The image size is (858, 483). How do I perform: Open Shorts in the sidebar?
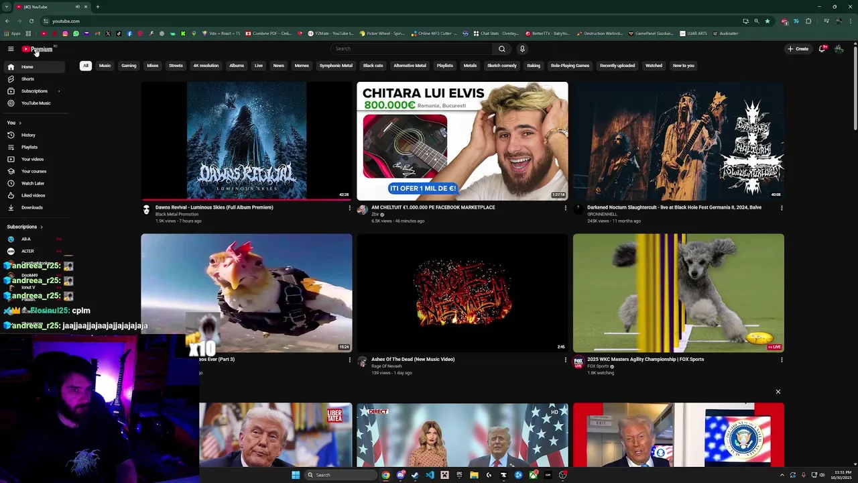point(34,79)
